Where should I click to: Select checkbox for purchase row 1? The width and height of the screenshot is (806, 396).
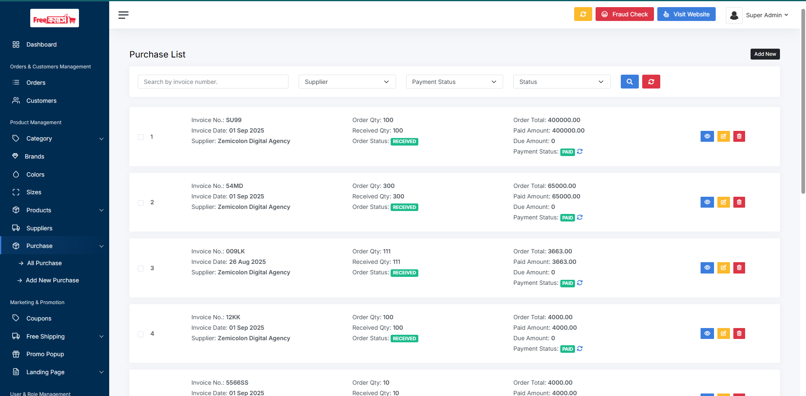click(x=141, y=137)
